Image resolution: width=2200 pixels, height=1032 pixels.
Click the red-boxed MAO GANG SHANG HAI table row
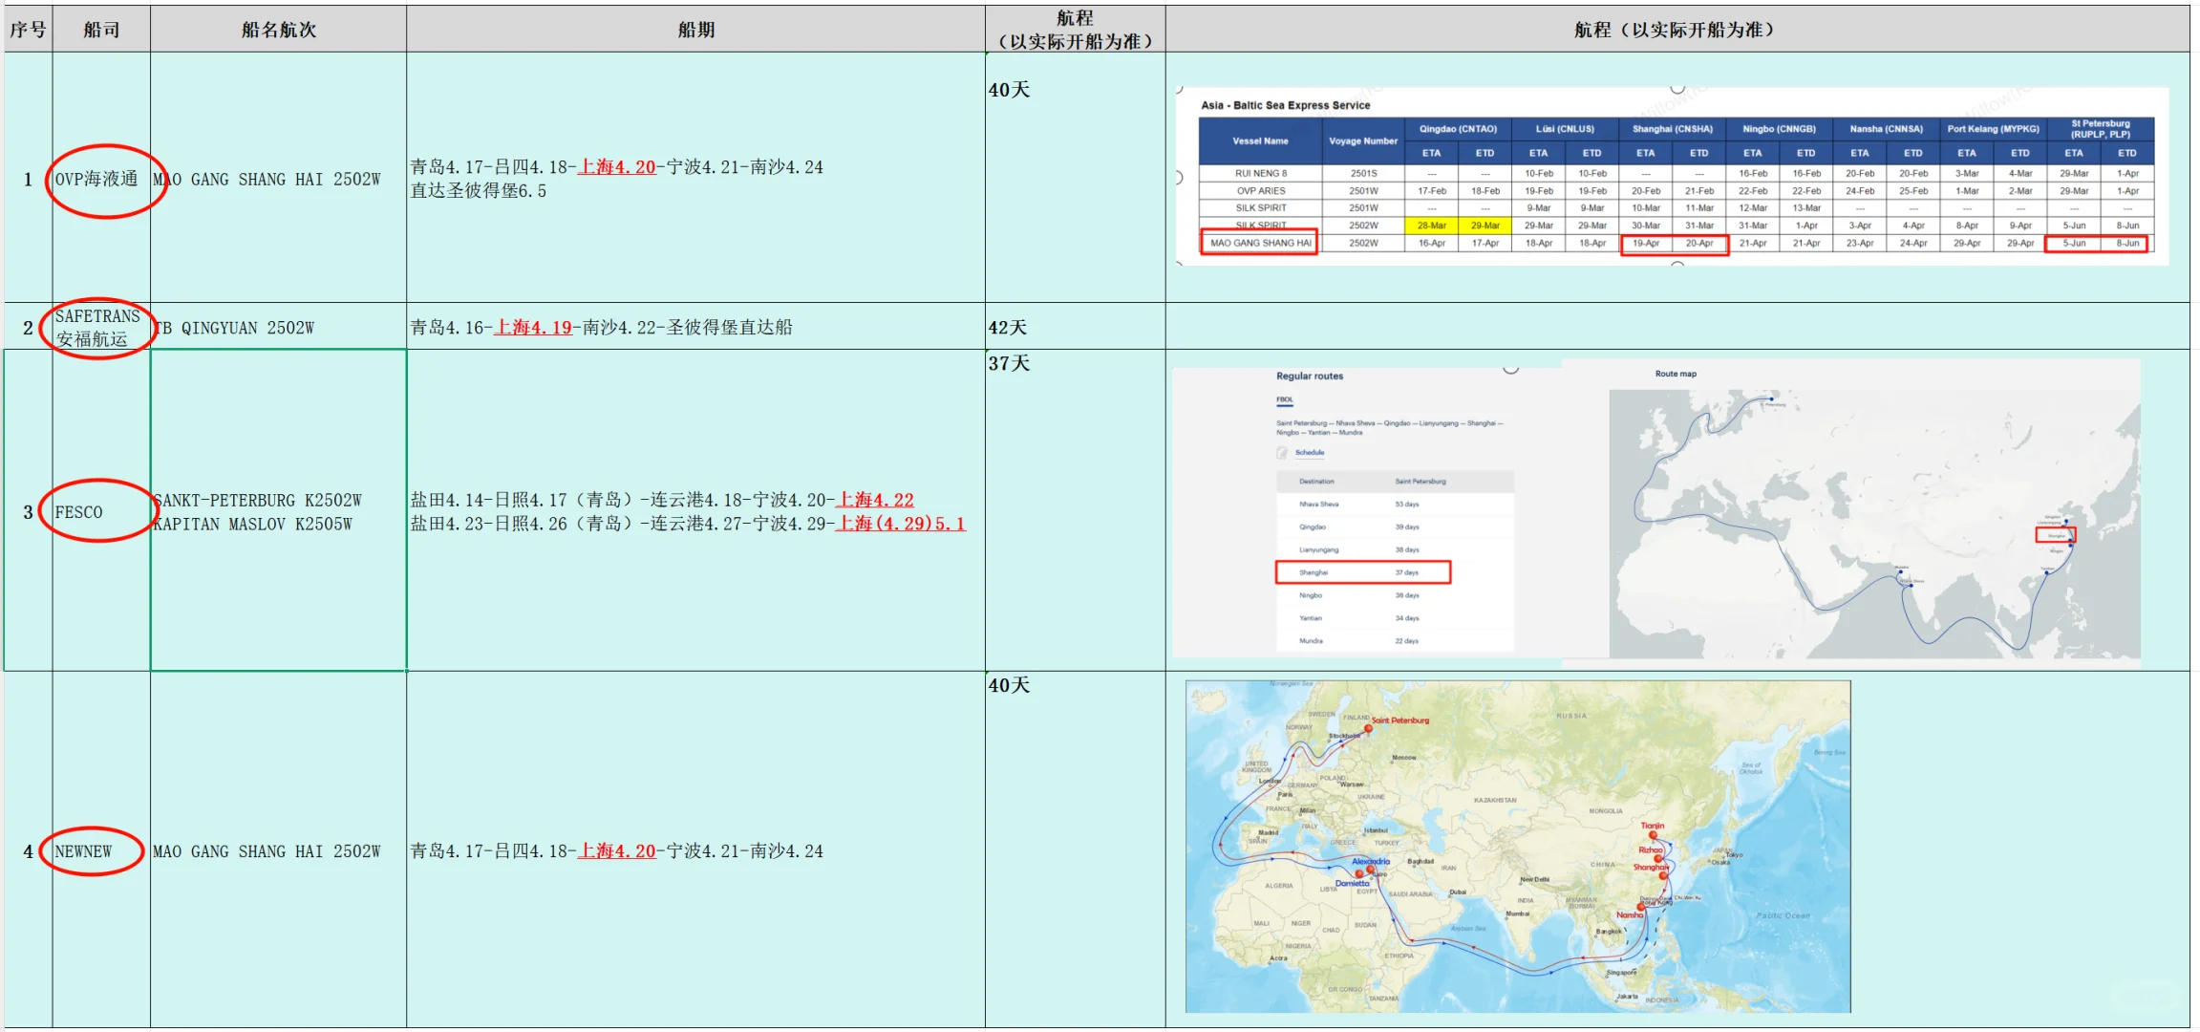click(1259, 243)
